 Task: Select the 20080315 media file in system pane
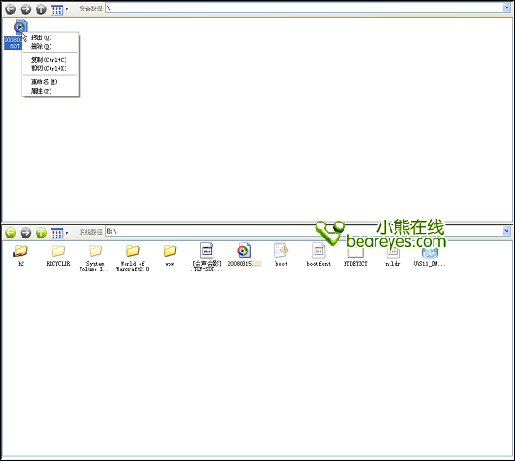(x=243, y=255)
